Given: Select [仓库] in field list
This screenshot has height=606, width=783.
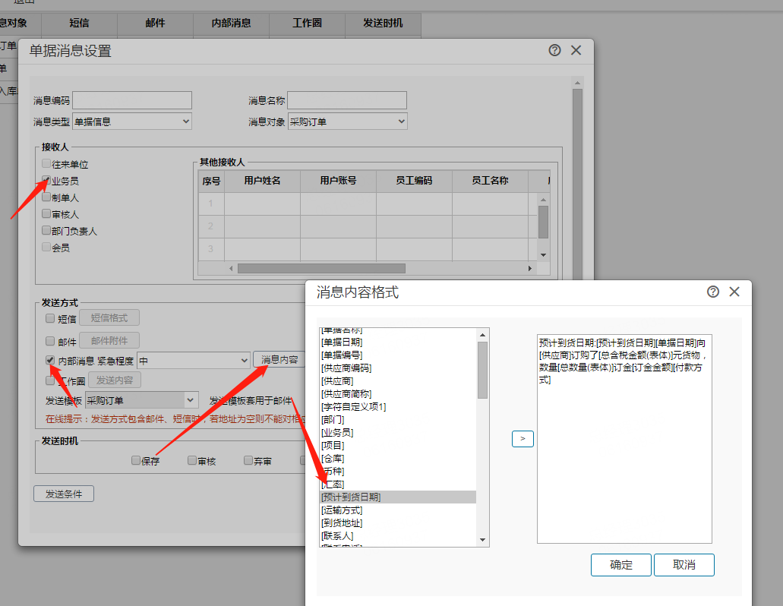Looking at the screenshot, I should pyautogui.click(x=398, y=458).
